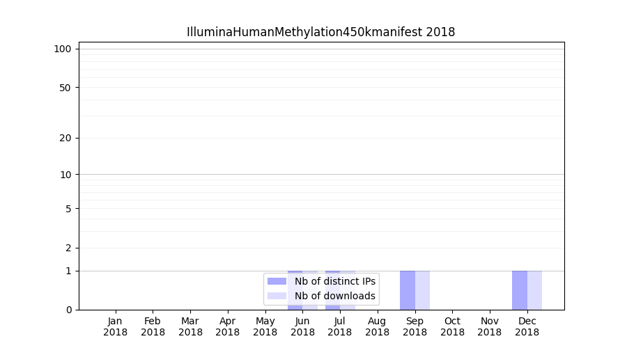Click the chart title IlluminaHumanMethylation450kmanifest 2018
Viewport: 627px width, 348px height.
(x=320, y=32)
